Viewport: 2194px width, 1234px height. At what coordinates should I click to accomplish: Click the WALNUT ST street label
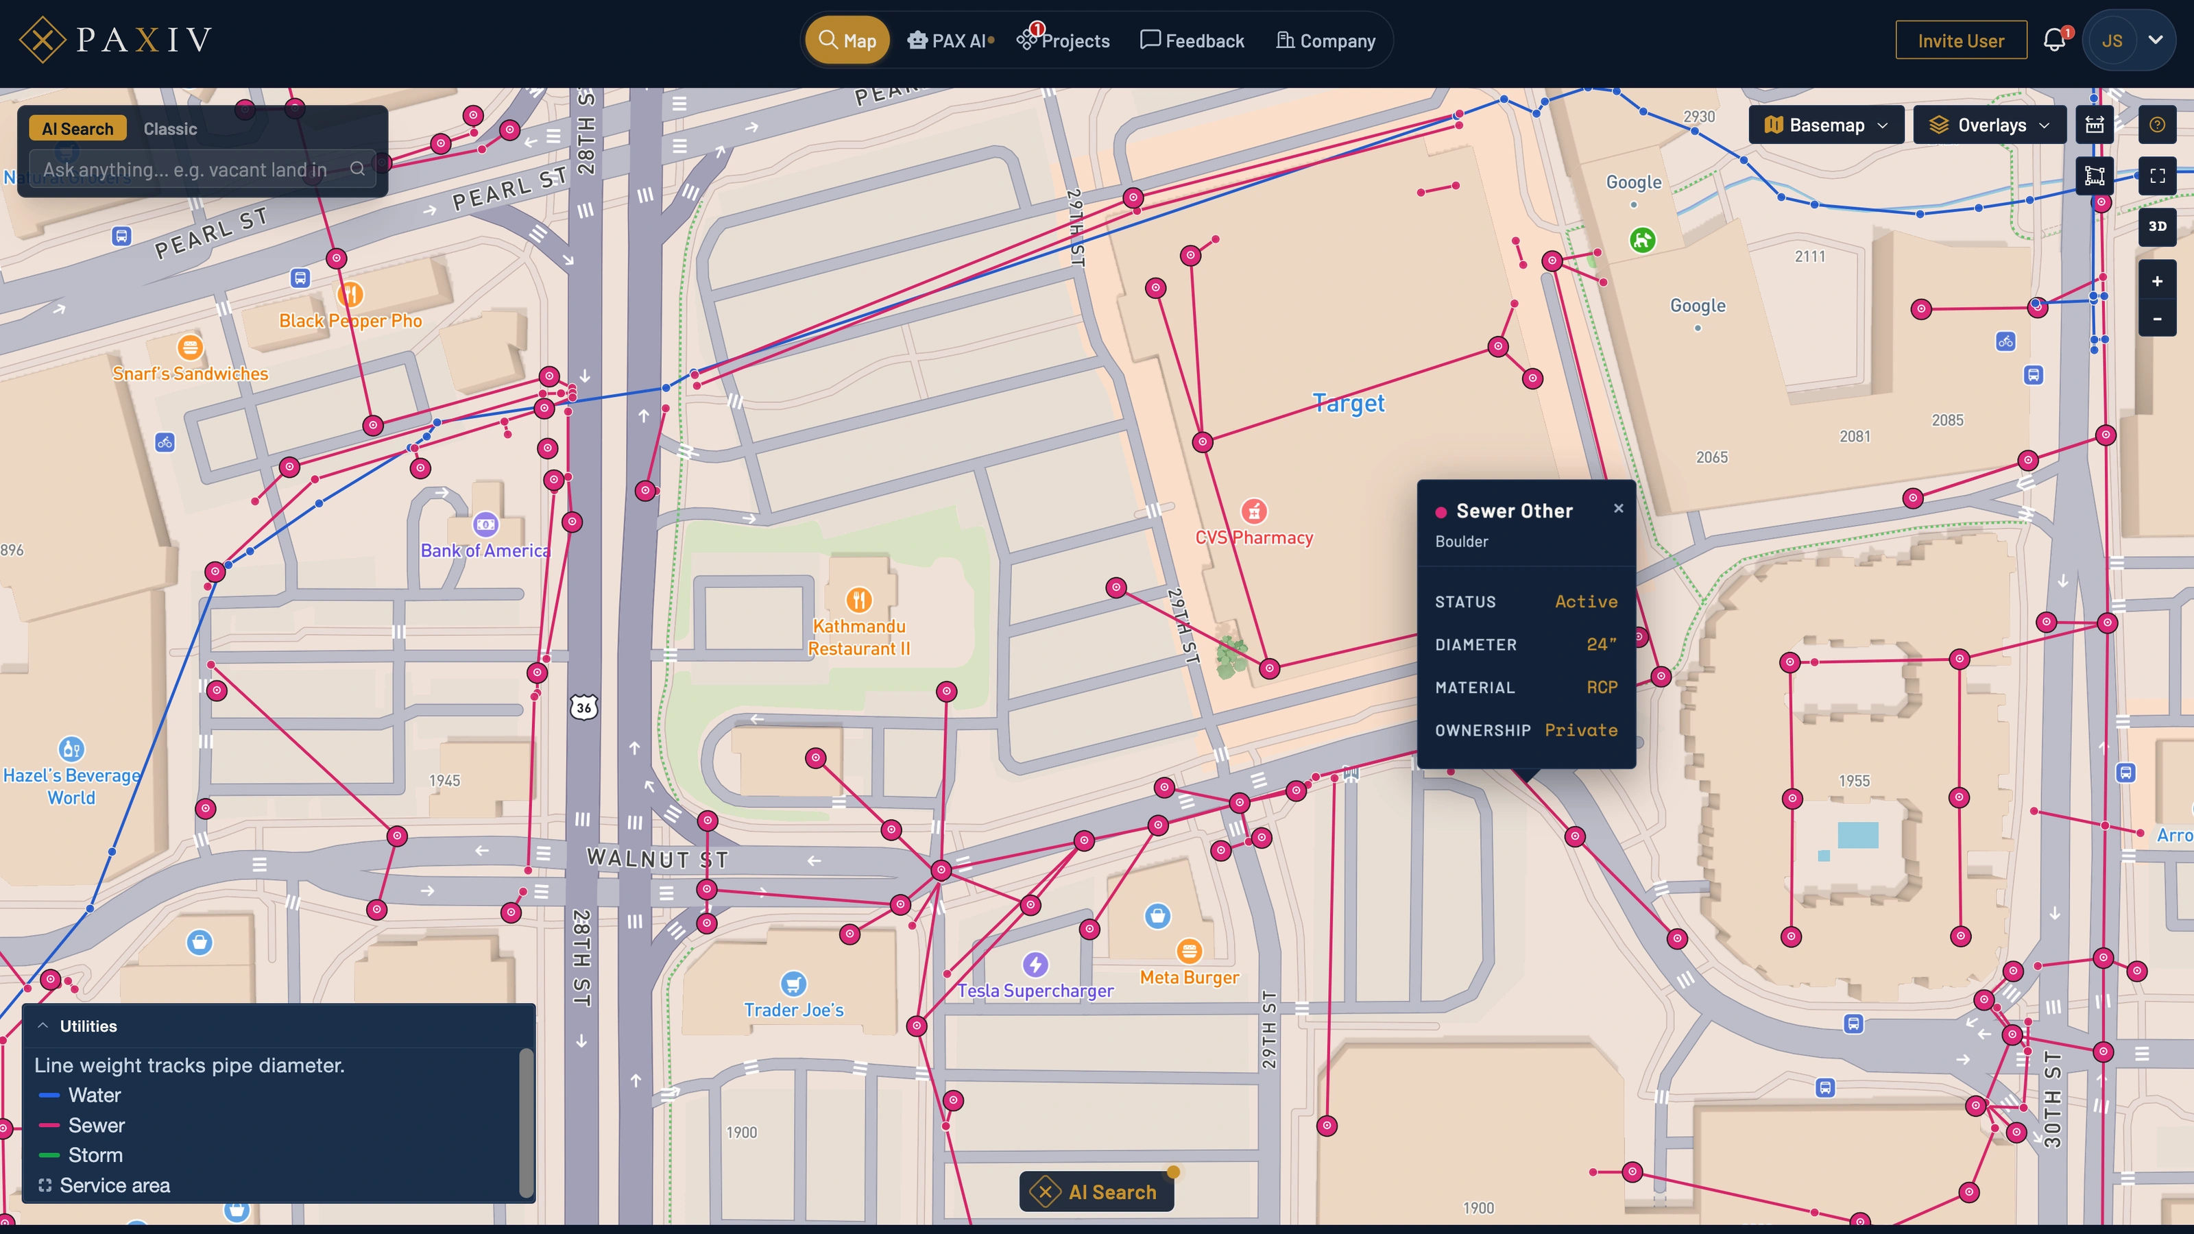[658, 858]
